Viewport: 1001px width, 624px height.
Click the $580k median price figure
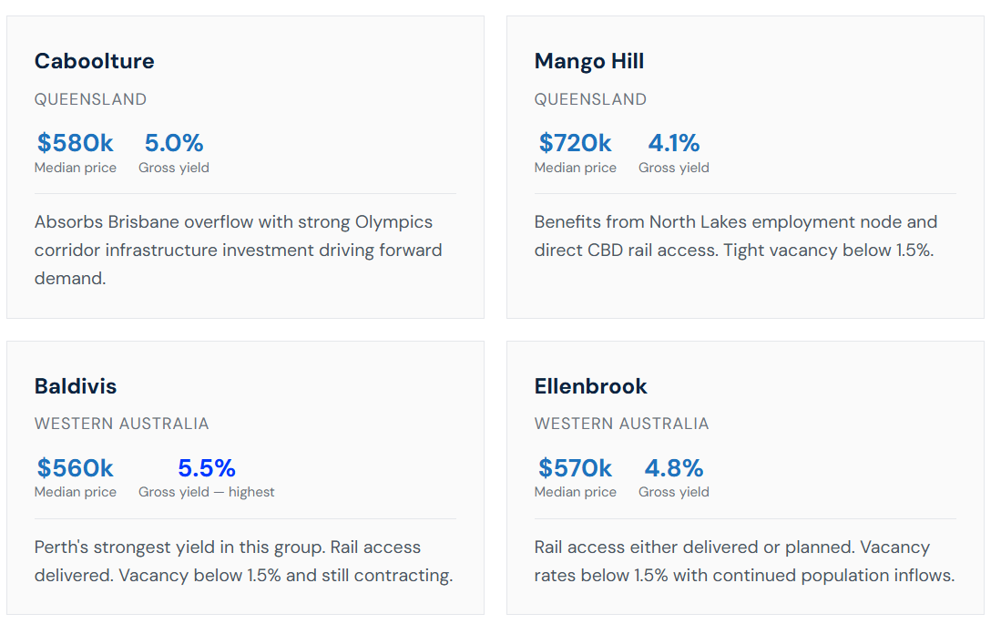pyautogui.click(x=75, y=143)
